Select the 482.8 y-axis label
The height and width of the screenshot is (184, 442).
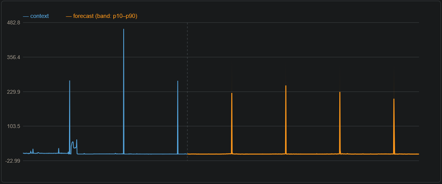[x=14, y=22]
